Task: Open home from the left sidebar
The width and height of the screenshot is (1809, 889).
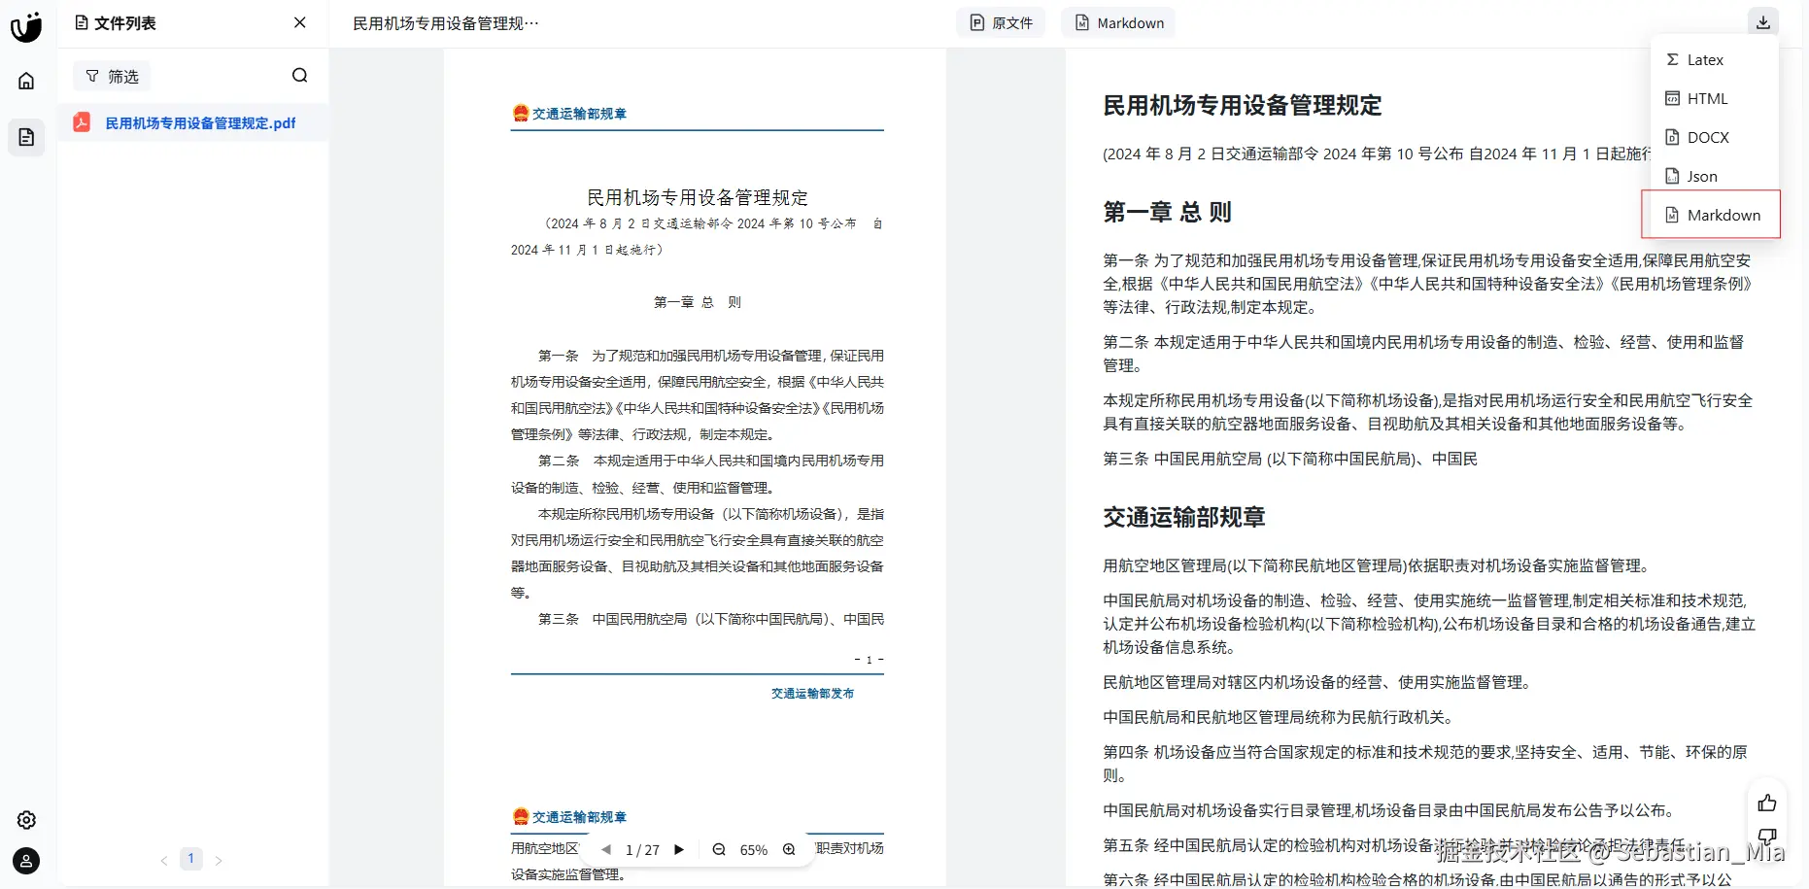Action: click(x=25, y=81)
